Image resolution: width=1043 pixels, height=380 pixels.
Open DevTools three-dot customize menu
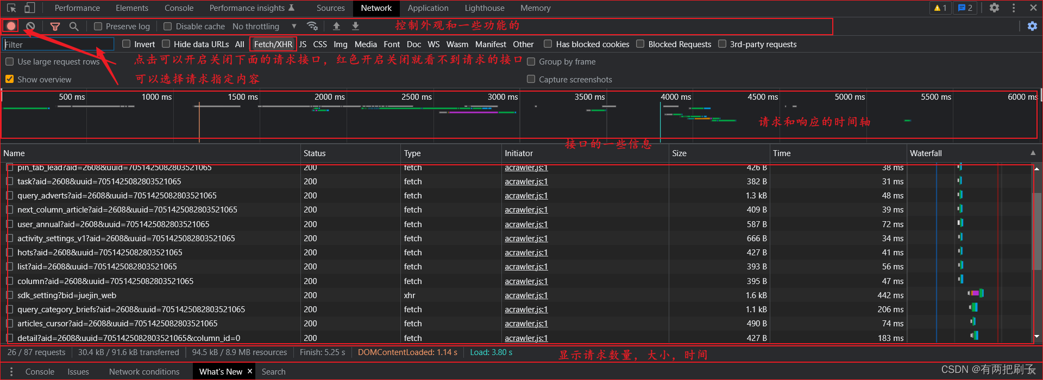tap(1014, 8)
